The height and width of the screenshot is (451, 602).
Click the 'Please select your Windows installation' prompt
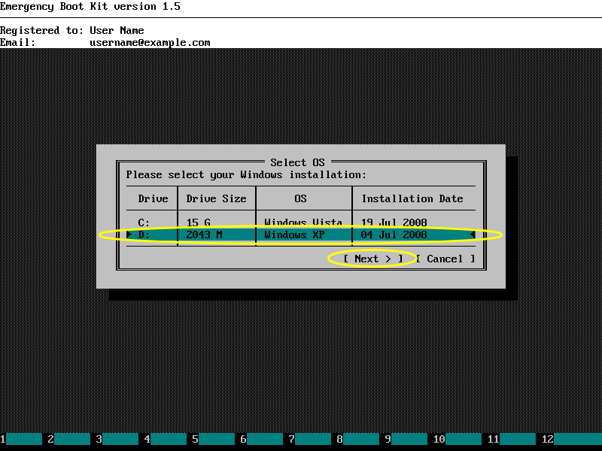tap(246, 175)
